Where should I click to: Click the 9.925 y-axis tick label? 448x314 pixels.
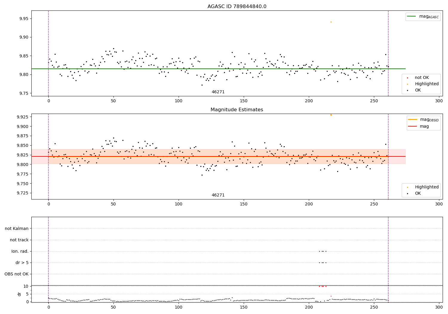tap(22, 117)
